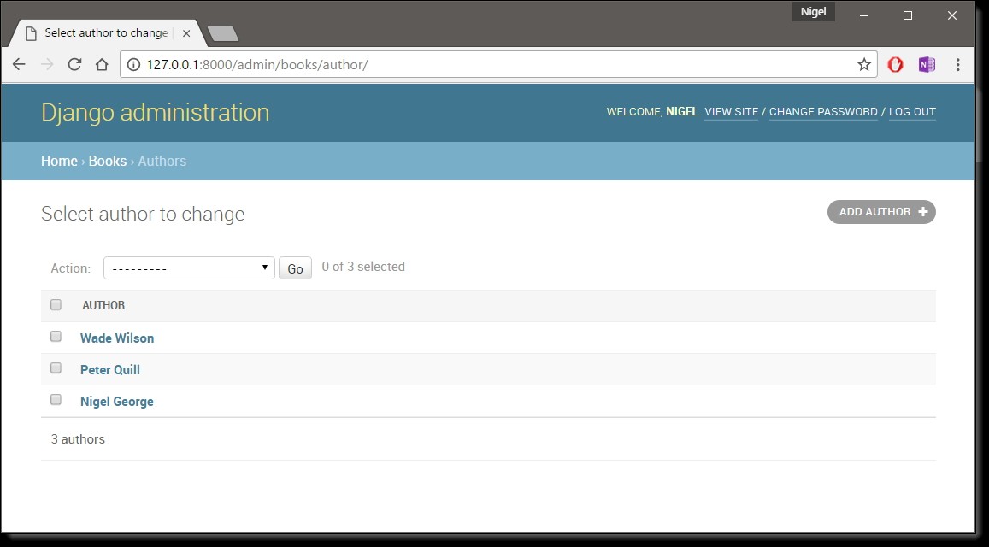Open a new browser tab
989x547 pixels.
223,34
